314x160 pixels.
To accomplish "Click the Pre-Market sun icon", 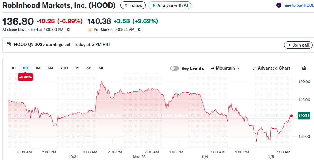I will click(x=90, y=30).
